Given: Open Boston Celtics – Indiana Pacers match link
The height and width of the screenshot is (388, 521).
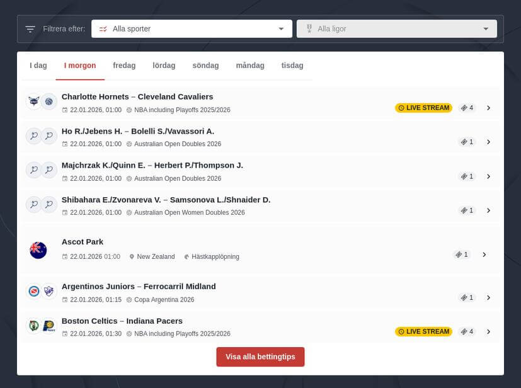Looking at the screenshot, I should pos(122,321).
